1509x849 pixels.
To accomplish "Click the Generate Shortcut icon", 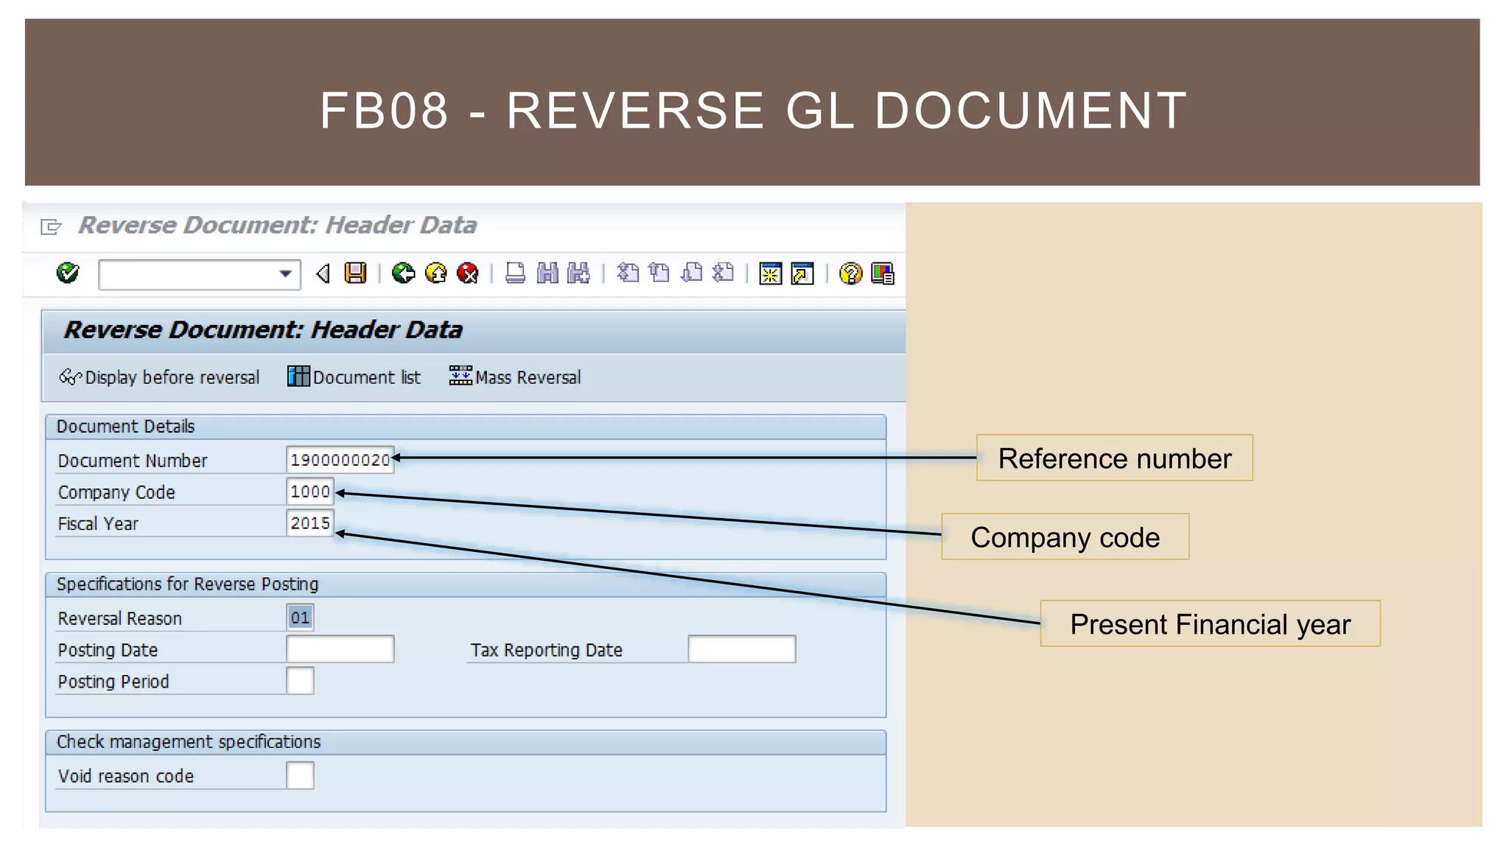I will [x=802, y=274].
